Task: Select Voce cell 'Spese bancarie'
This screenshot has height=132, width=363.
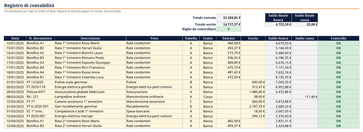Action: pos(154,111)
